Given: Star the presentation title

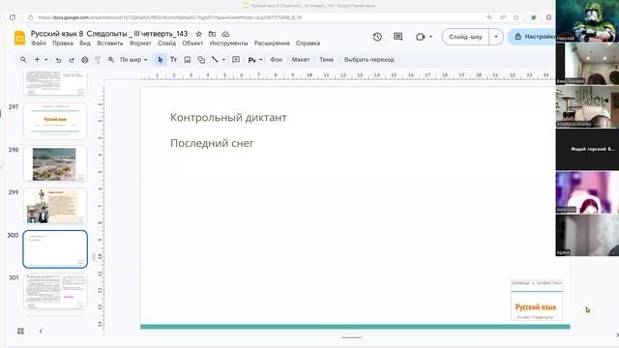Looking at the screenshot, I should point(199,34).
